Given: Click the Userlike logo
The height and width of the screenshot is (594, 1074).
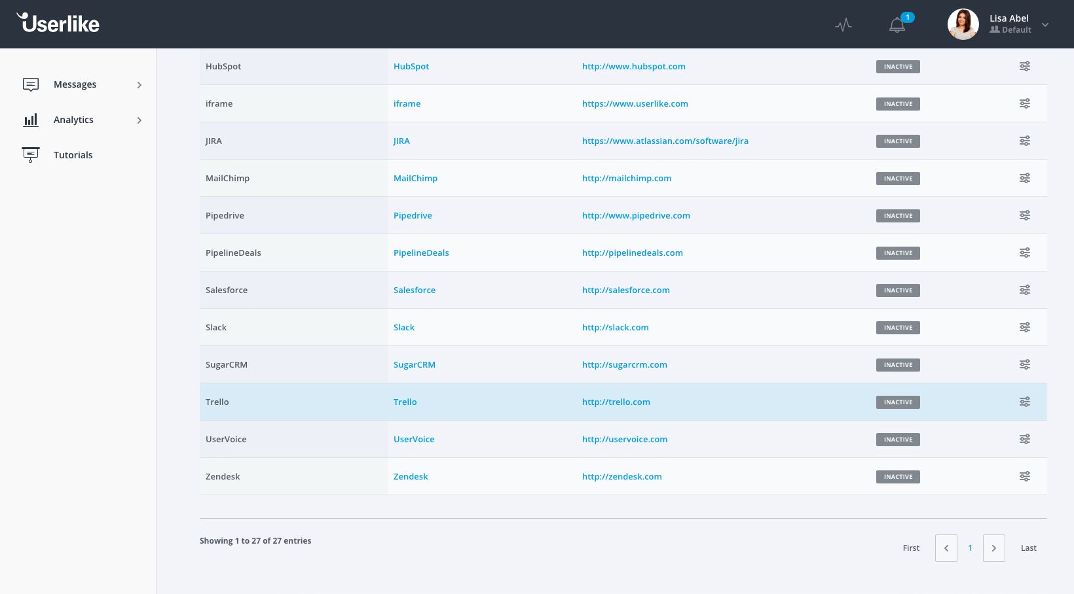Looking at the screenshot, I should pyautogui.click(x=58, y=24).
